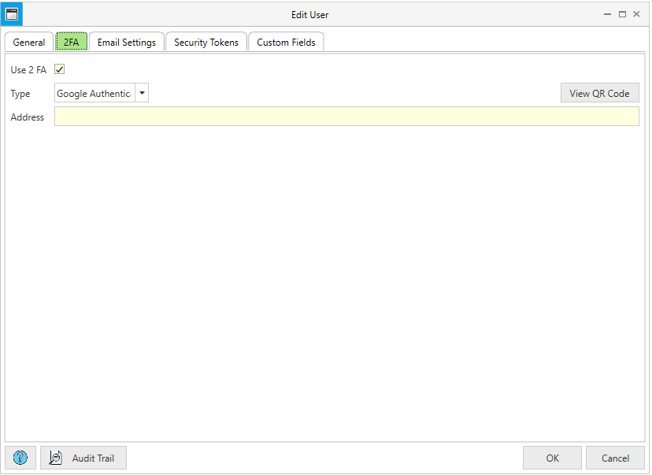Click the Use 2 FA label
652x475 pixels.
(x=28, y=70)
